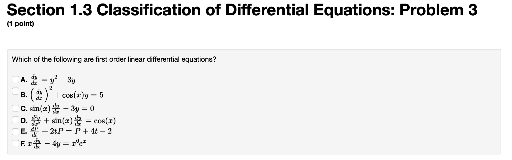Click the (1 point) label

pyautogui.click(x=20, y=24)
